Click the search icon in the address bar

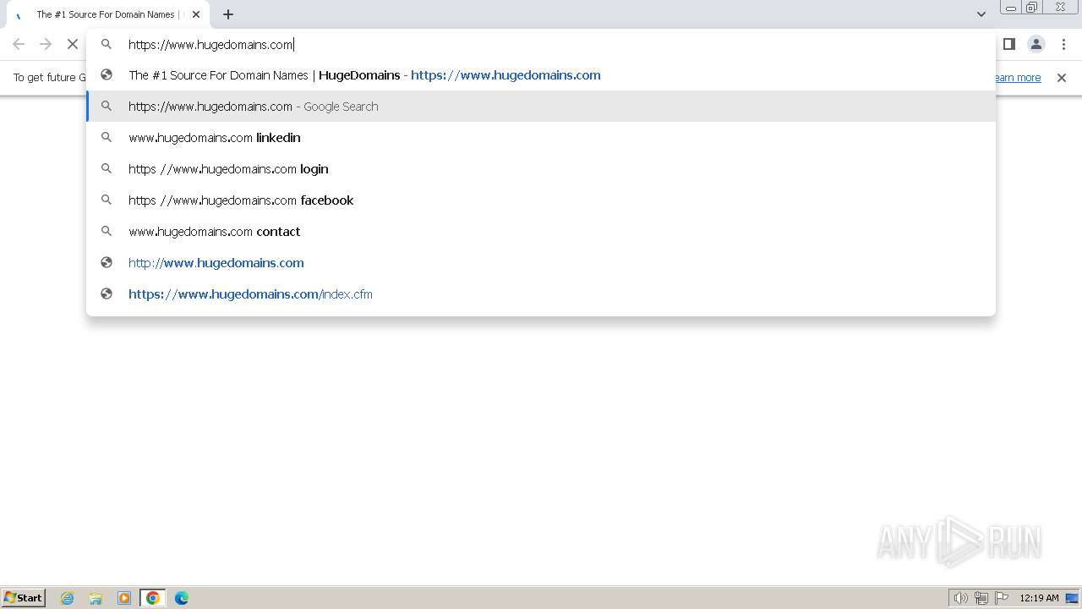pos(107,44)
